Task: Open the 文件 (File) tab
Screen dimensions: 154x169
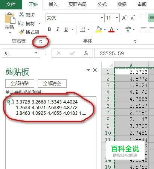Action: tap(11, 5)
